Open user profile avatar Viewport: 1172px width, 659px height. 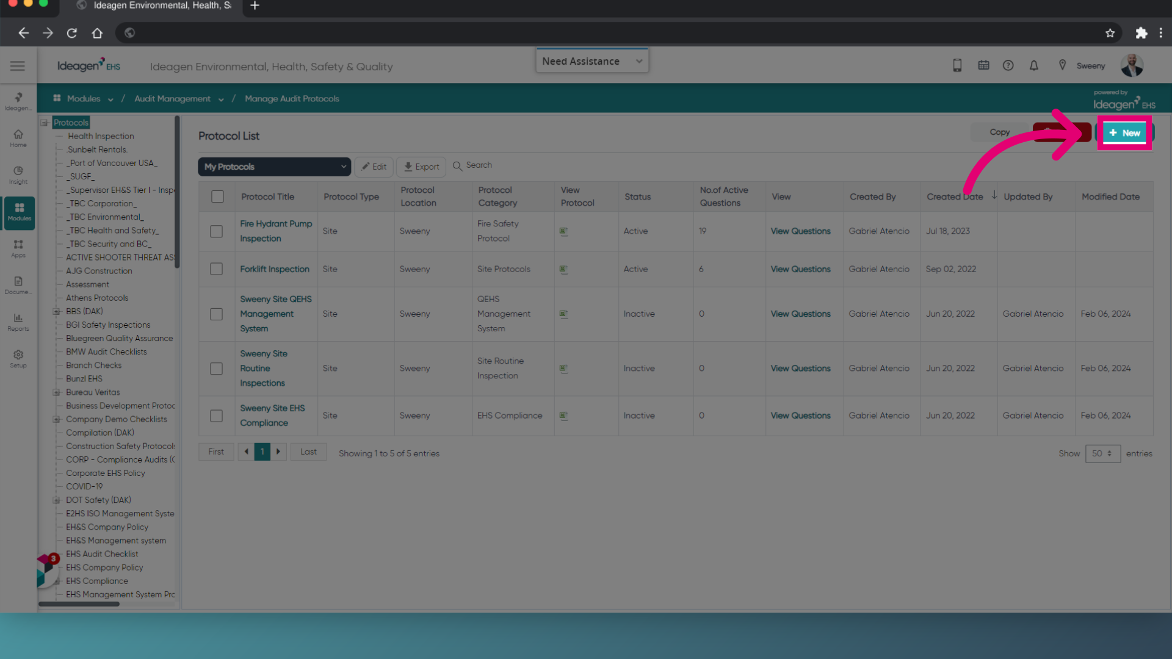1132,65
